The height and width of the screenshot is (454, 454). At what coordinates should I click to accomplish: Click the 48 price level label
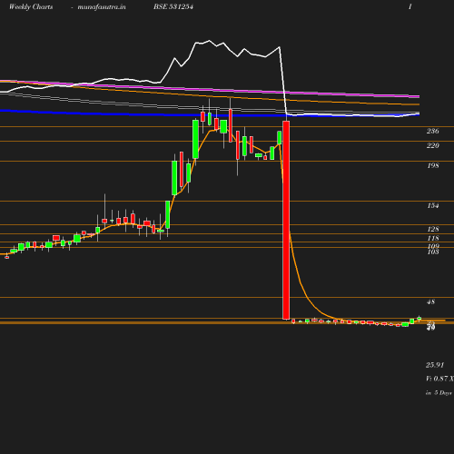[x=430, y=301]
